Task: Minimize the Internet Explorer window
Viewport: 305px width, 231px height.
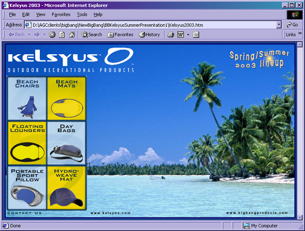Action: click(285, 5)
